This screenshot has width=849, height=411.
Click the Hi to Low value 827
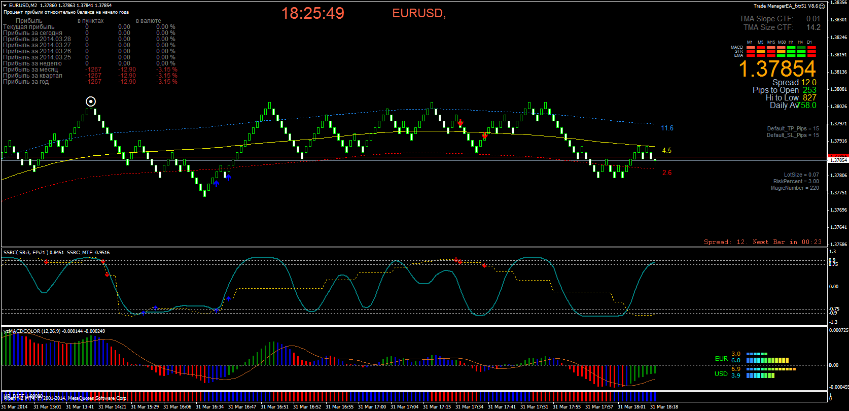809,97
